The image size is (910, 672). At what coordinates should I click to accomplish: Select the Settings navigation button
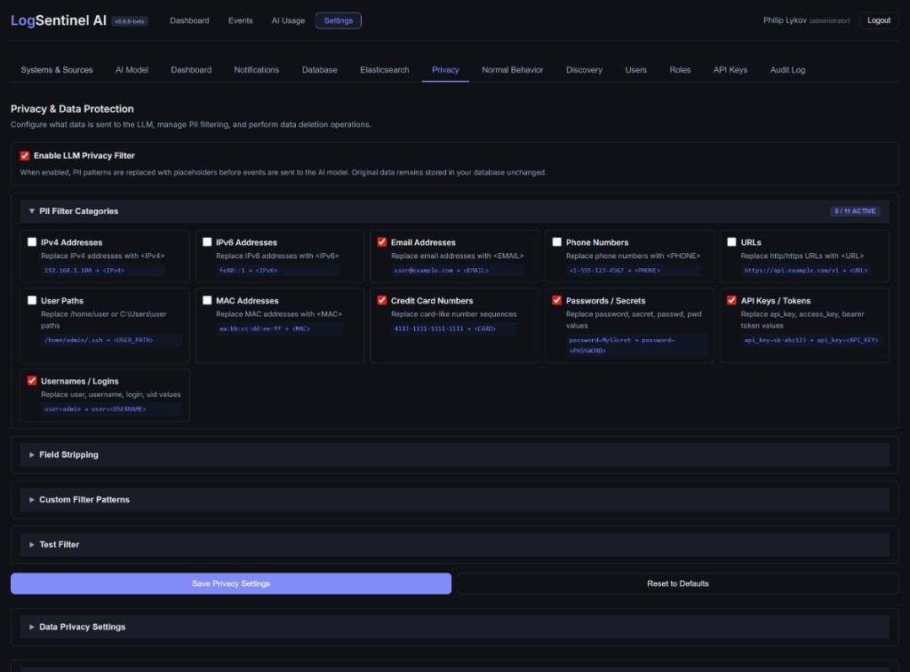click(x=339, y=20)
